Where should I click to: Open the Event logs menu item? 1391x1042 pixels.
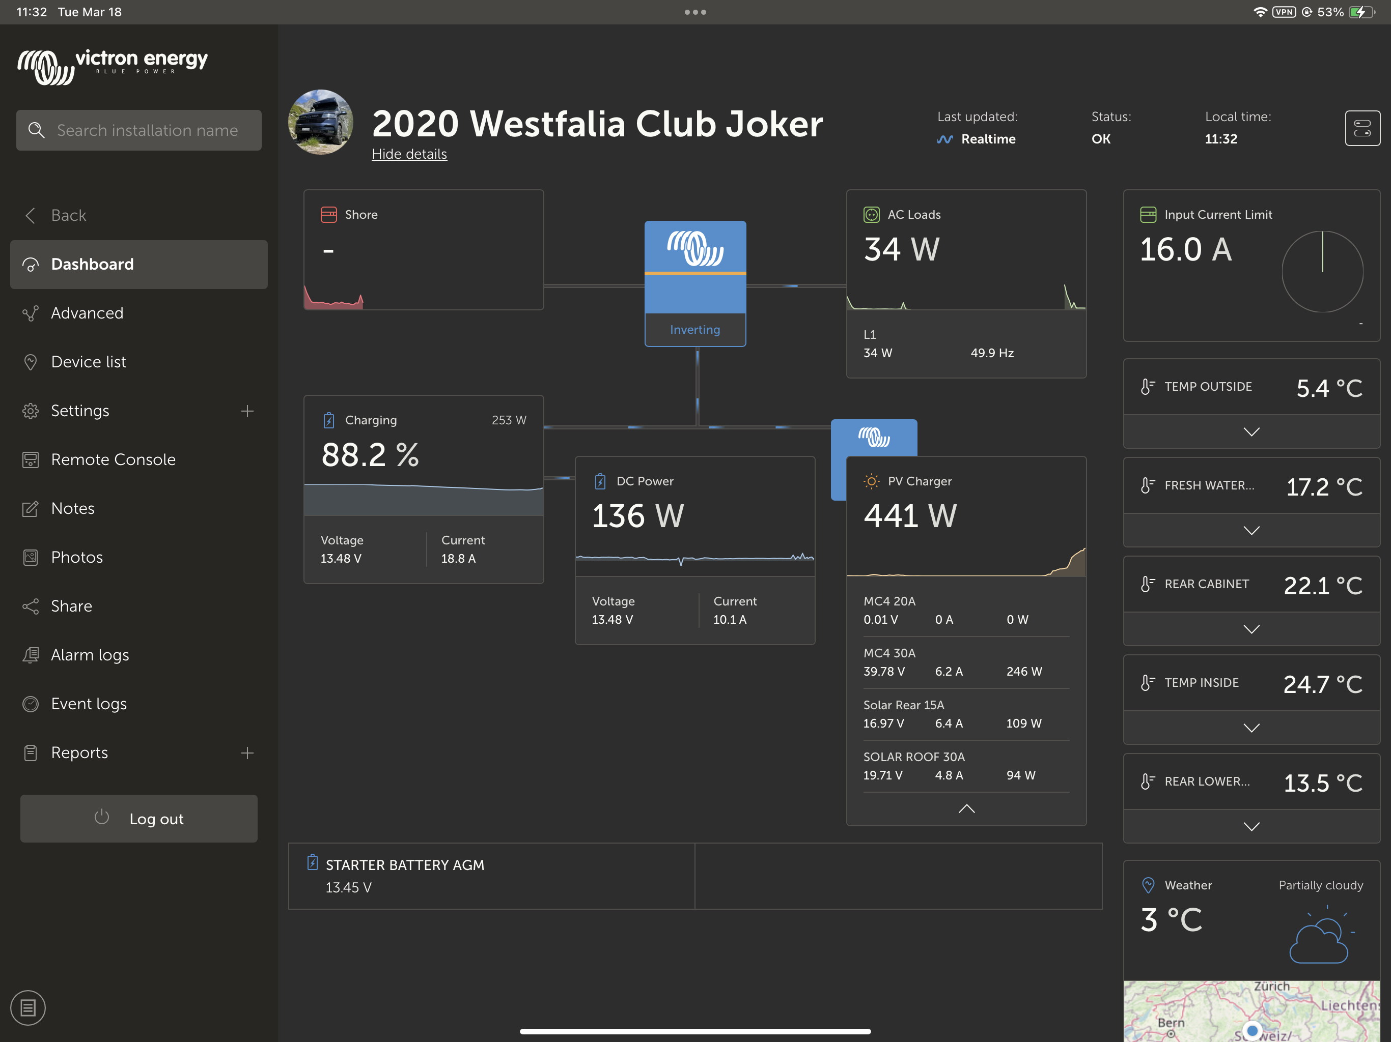(x=139, y=704)
